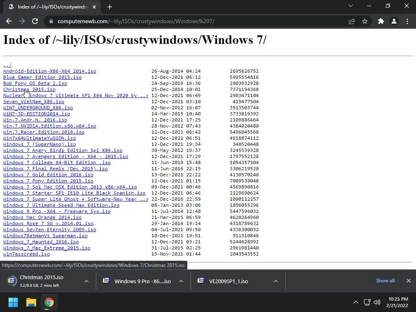Open the Chrome profile menu

click(x=394, y=21)
